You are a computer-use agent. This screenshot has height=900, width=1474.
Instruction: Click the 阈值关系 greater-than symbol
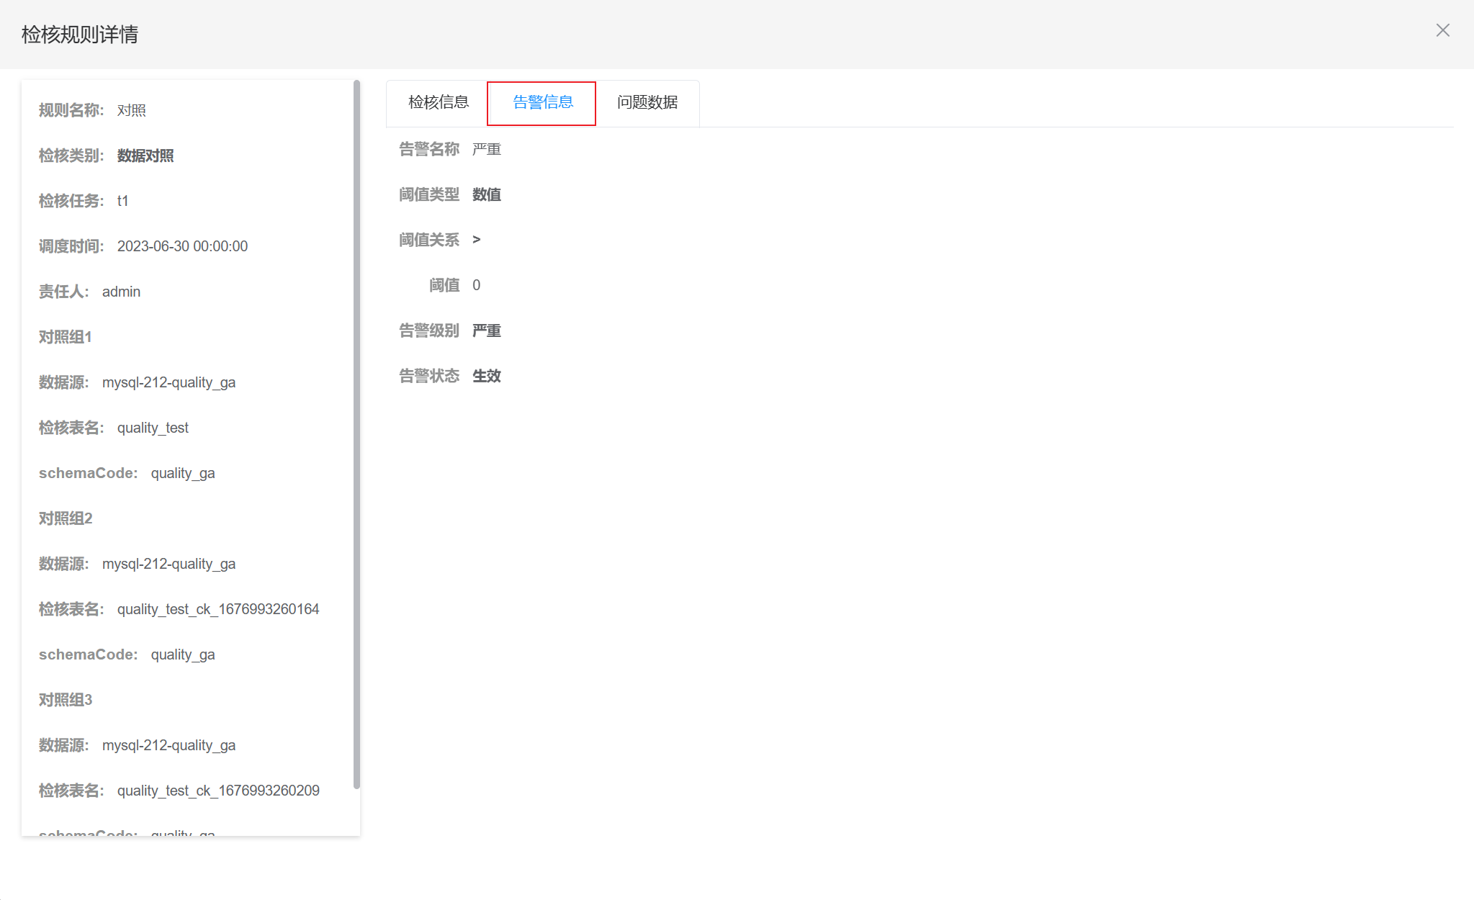click(476, 240)
